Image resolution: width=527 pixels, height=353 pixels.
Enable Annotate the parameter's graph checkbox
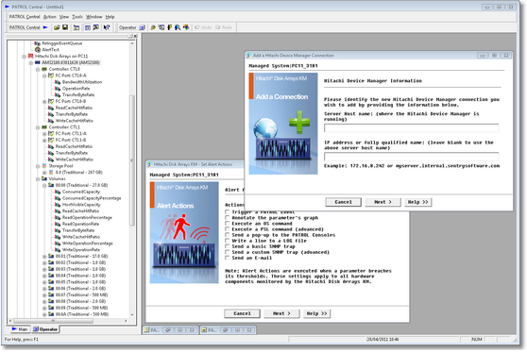click(x=228, y=218)
